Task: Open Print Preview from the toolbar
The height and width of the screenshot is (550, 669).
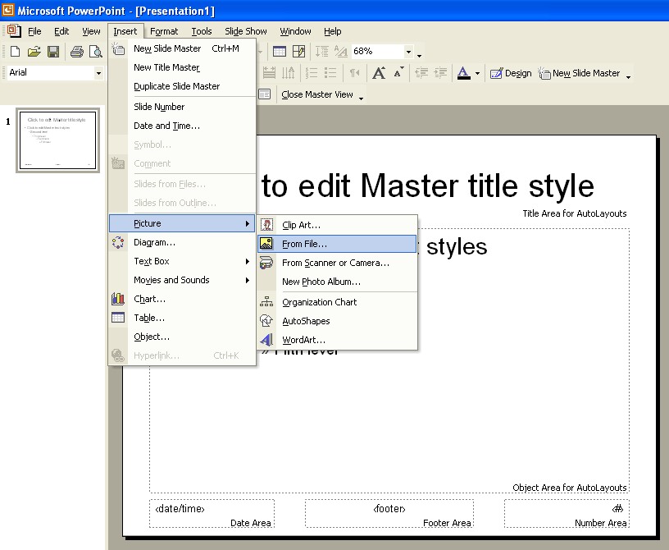Action: pos(96,52)
